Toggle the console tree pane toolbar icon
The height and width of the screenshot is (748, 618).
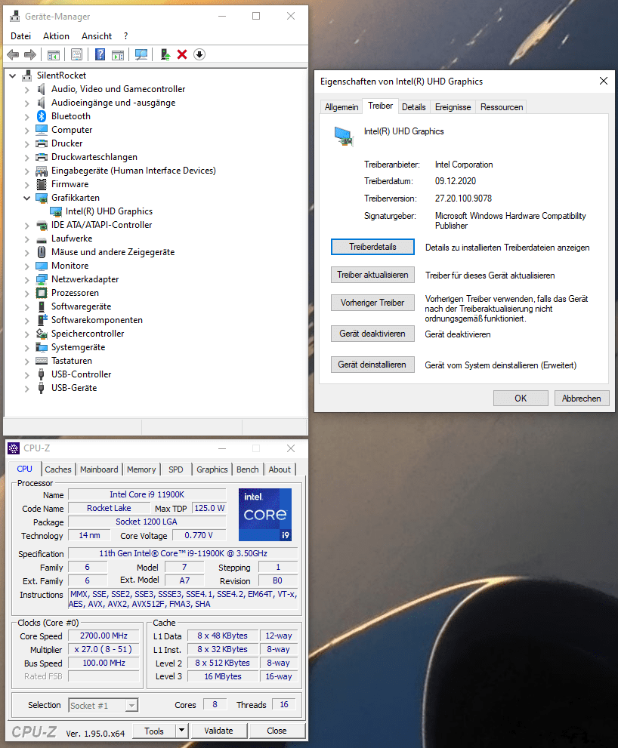(x=54, y=55)
